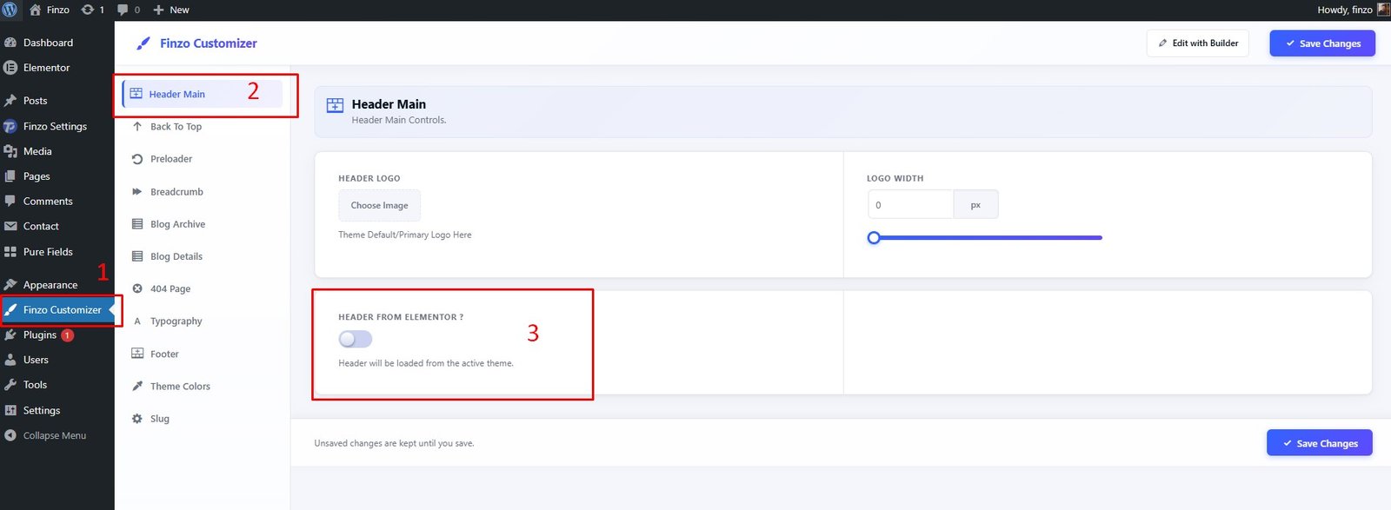Click the Header Main heading icon
The height and width of the screenshot is (510, 1391).
point(335,105)
